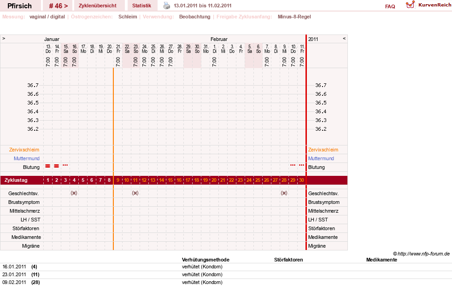Click the Verhütungsmethode column header
The height and width of the screenshot is (296, 452).
205,260
